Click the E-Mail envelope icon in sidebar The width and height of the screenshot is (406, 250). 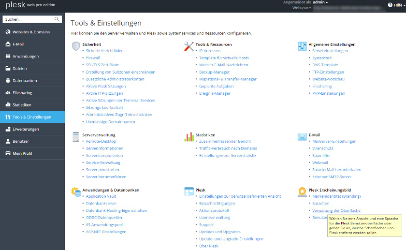click(8, 44)
